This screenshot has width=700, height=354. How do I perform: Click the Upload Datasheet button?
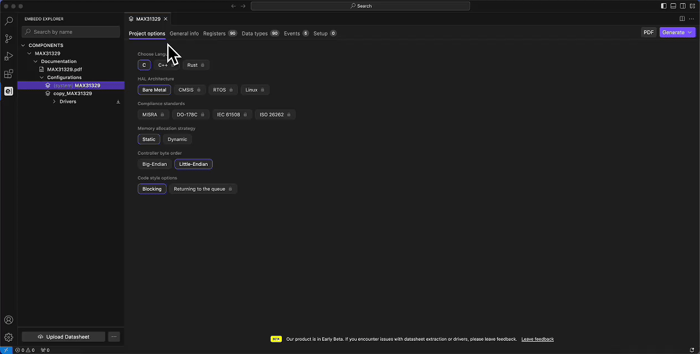pos(63,336)
